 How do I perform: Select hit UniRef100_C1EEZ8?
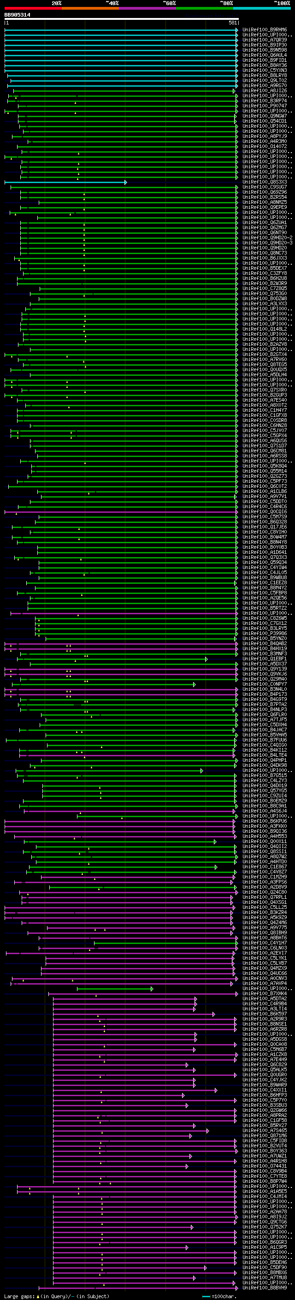(265, 583)
